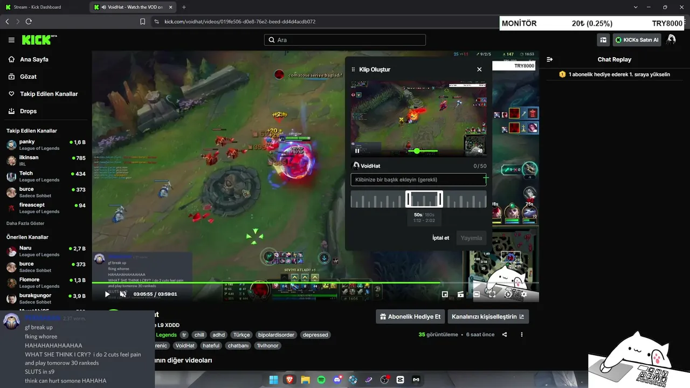Click Abonelik Hediye Et button
The image size is (690, 388).
coord(410,316)
